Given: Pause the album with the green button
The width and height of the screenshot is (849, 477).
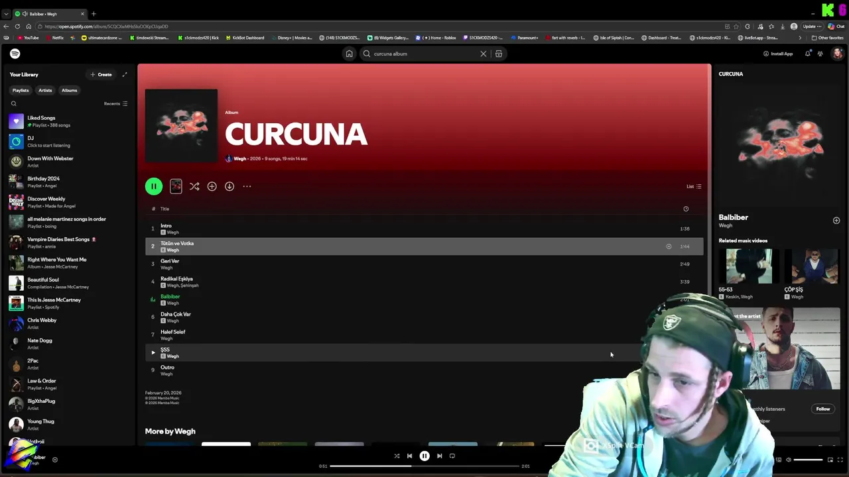Looking at the screenshot, I should pyautogui.click(x=153, y=186).
